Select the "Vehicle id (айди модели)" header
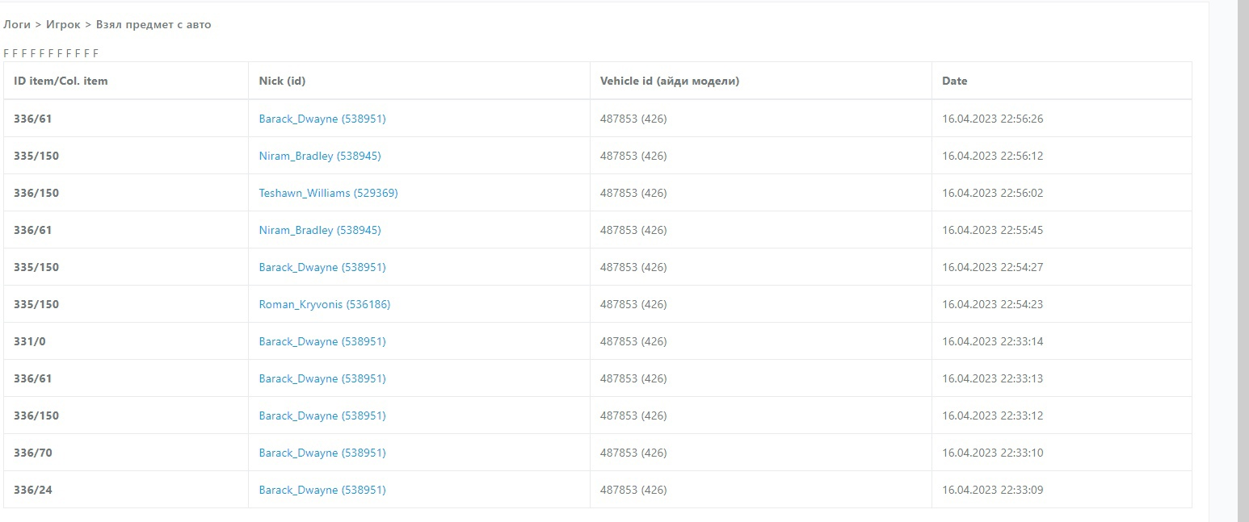 pos(670,81)
